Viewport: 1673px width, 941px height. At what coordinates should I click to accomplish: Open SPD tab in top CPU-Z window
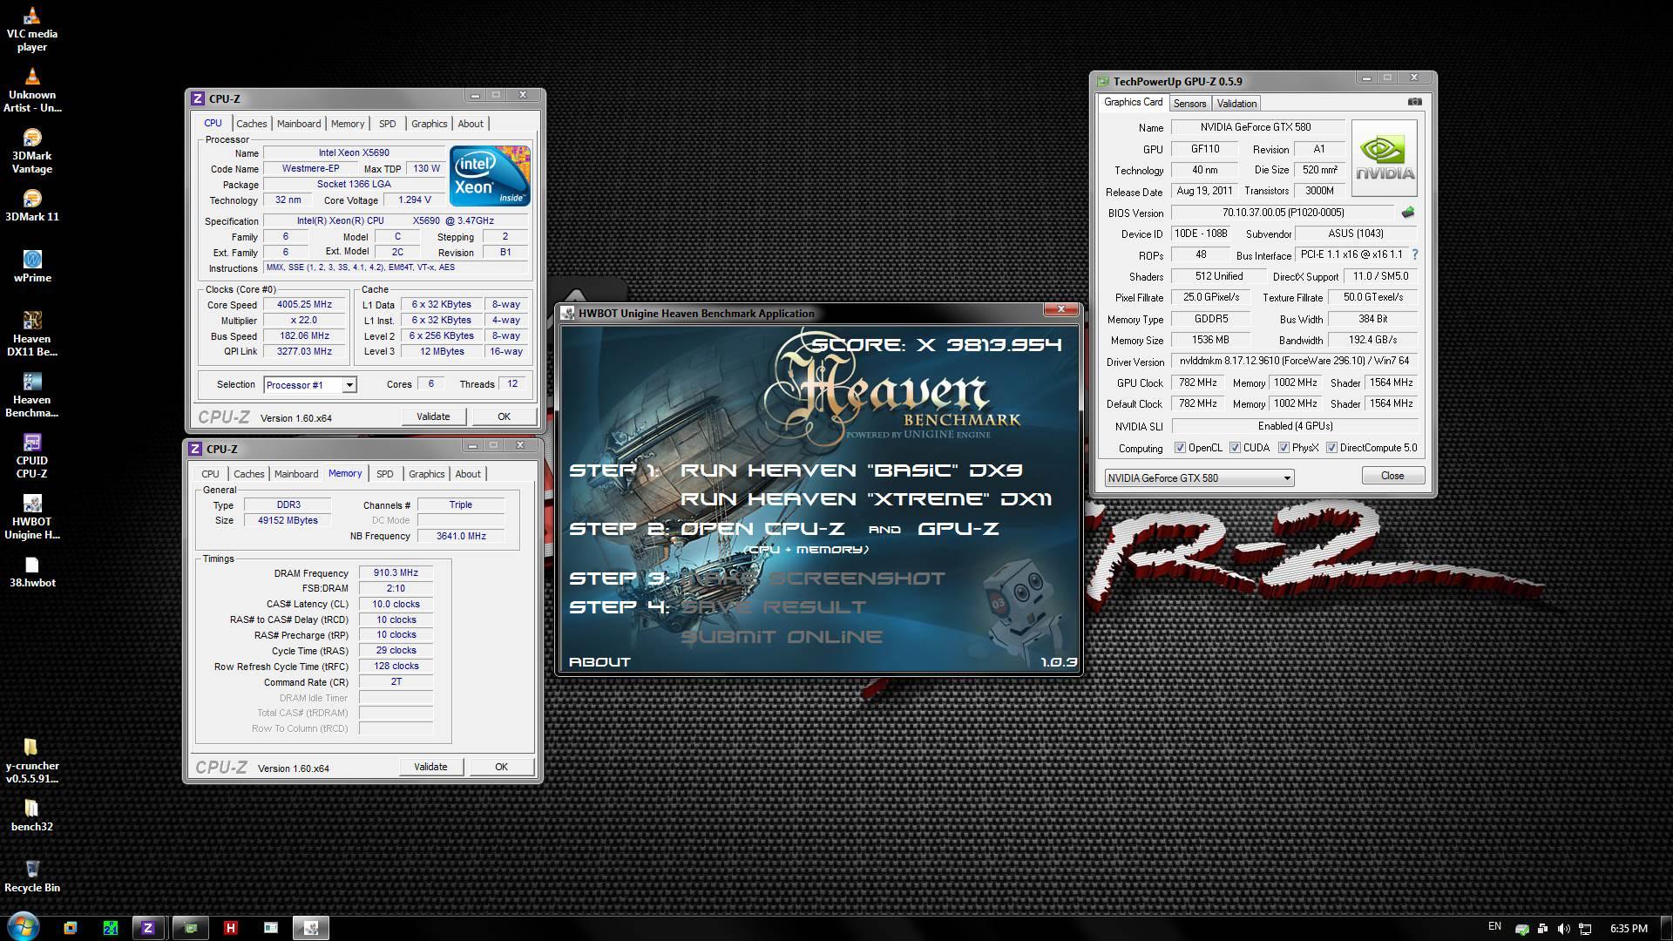coord(388,124)
